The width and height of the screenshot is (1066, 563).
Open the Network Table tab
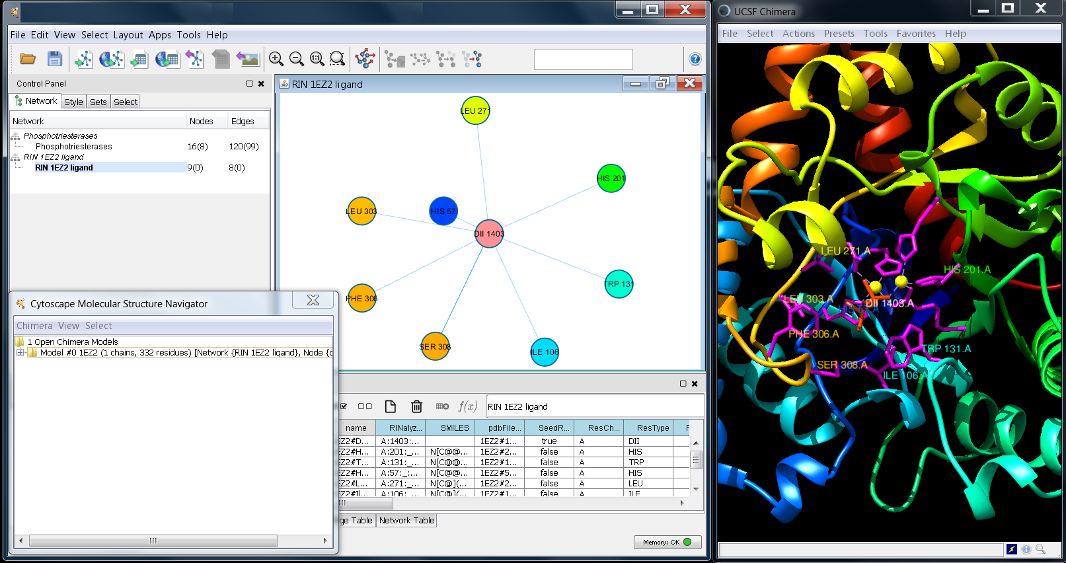(406, 521)
